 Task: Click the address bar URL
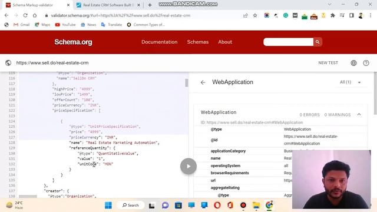120,15
